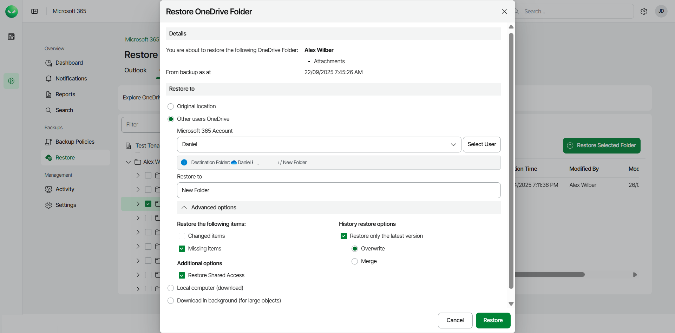675x333 pixels.
Task: Click the Restore to folder name field
Action: click(x=339, y=190)
